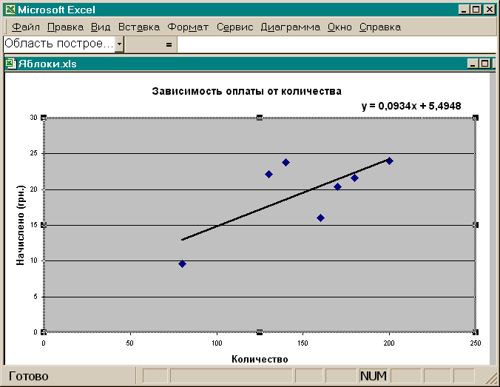Click the right-middle plot area handle
This screenshot has height=387, width=500.
coord(476,225)
